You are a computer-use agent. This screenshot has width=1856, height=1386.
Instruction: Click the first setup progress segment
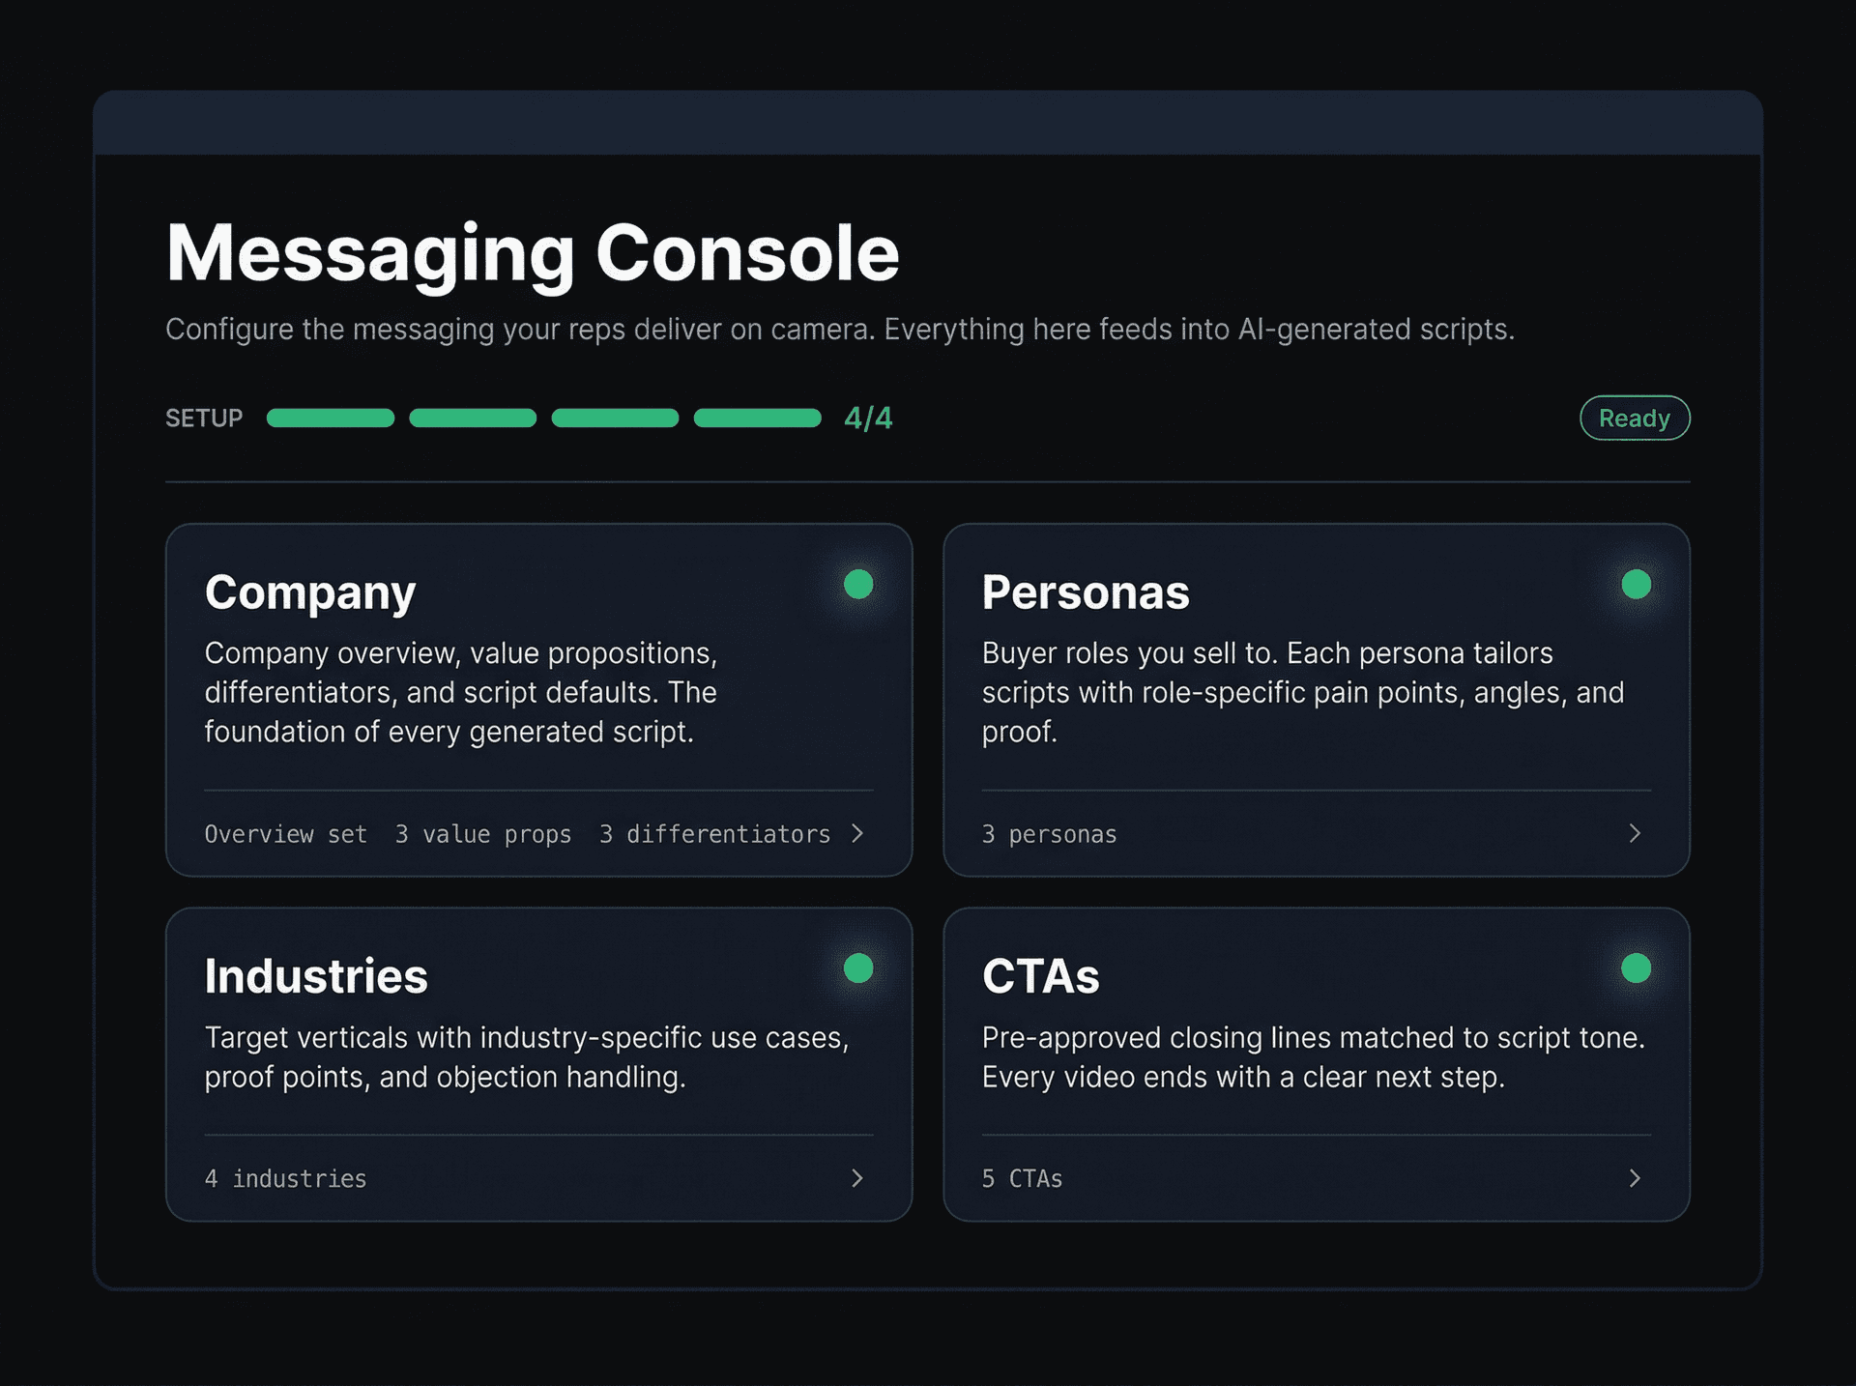(331, 418)
